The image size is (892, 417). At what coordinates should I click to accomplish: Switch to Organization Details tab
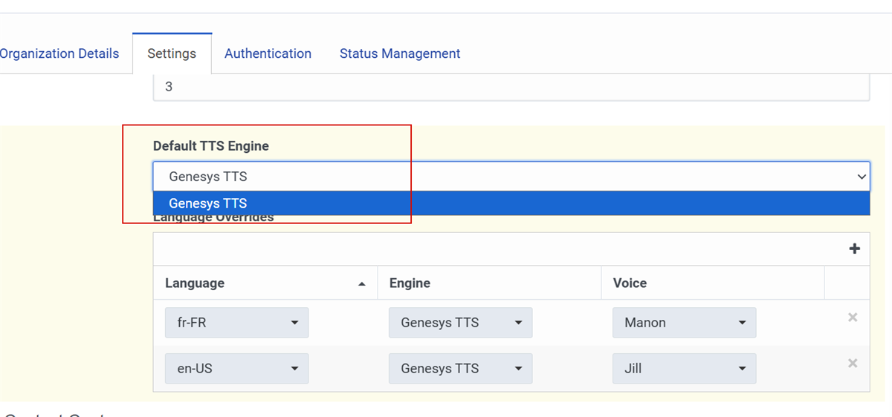point(59,53)
